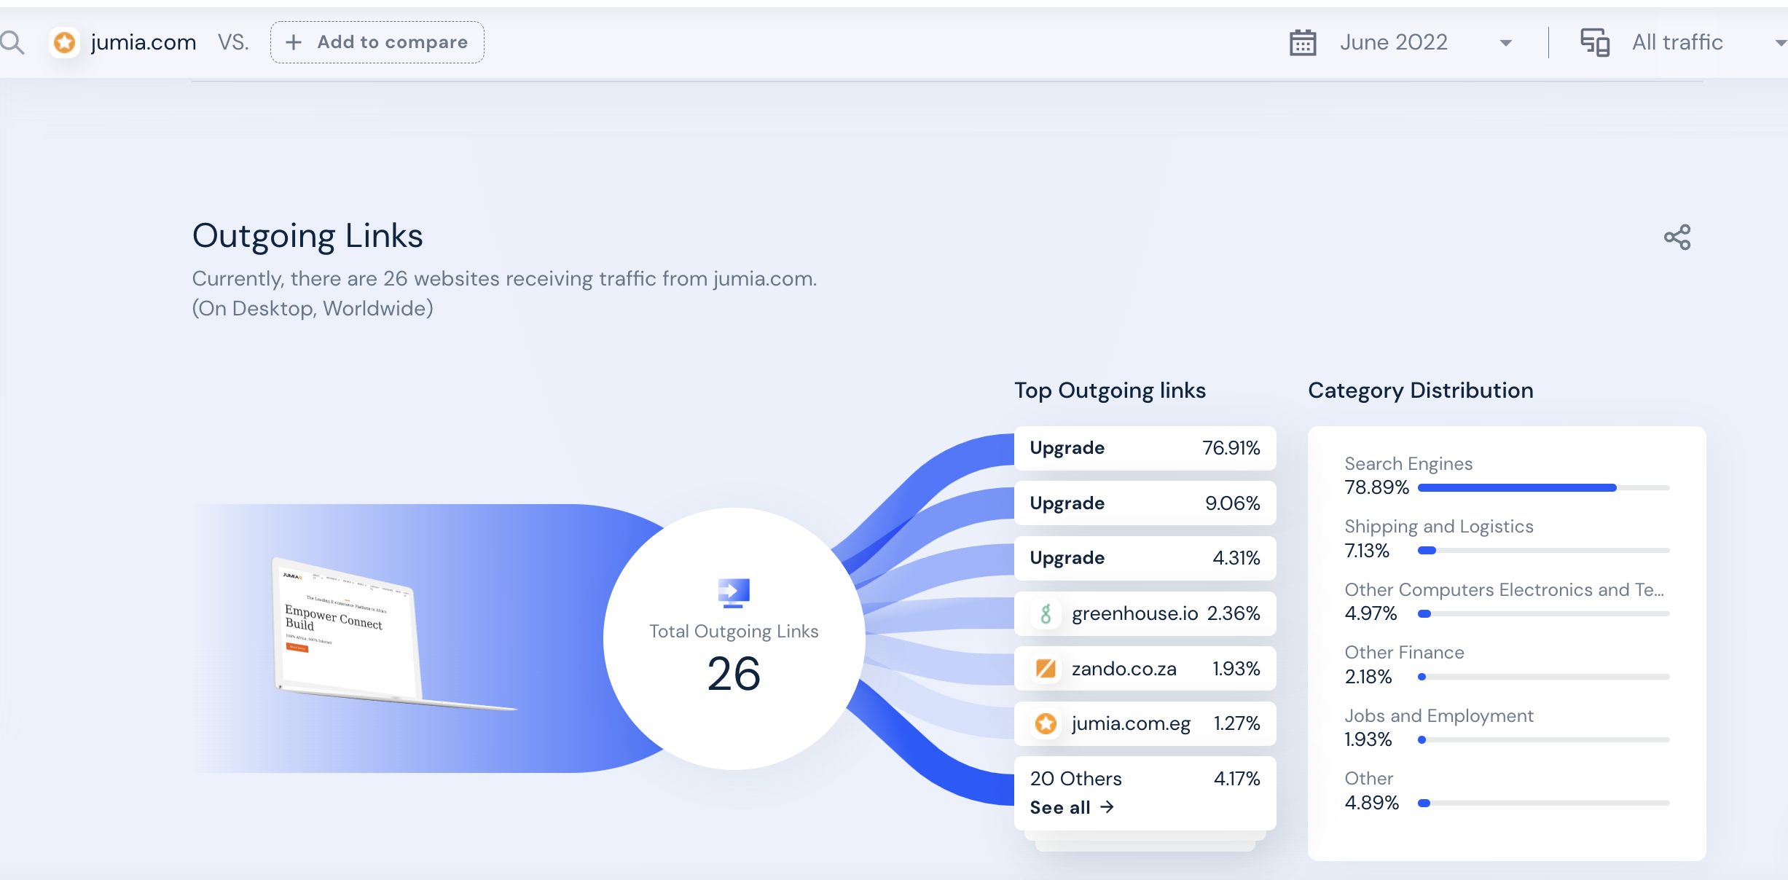Click the 20 Others entry
The width and height of the screenshot is (1788, 880).
coord(1076,779)
